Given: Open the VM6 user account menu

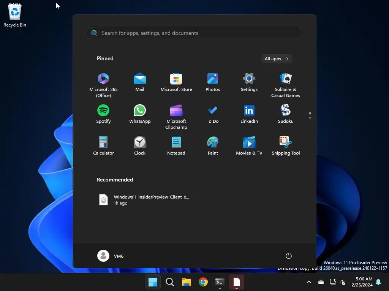Looking at the screenshot, I should point(111,256).
